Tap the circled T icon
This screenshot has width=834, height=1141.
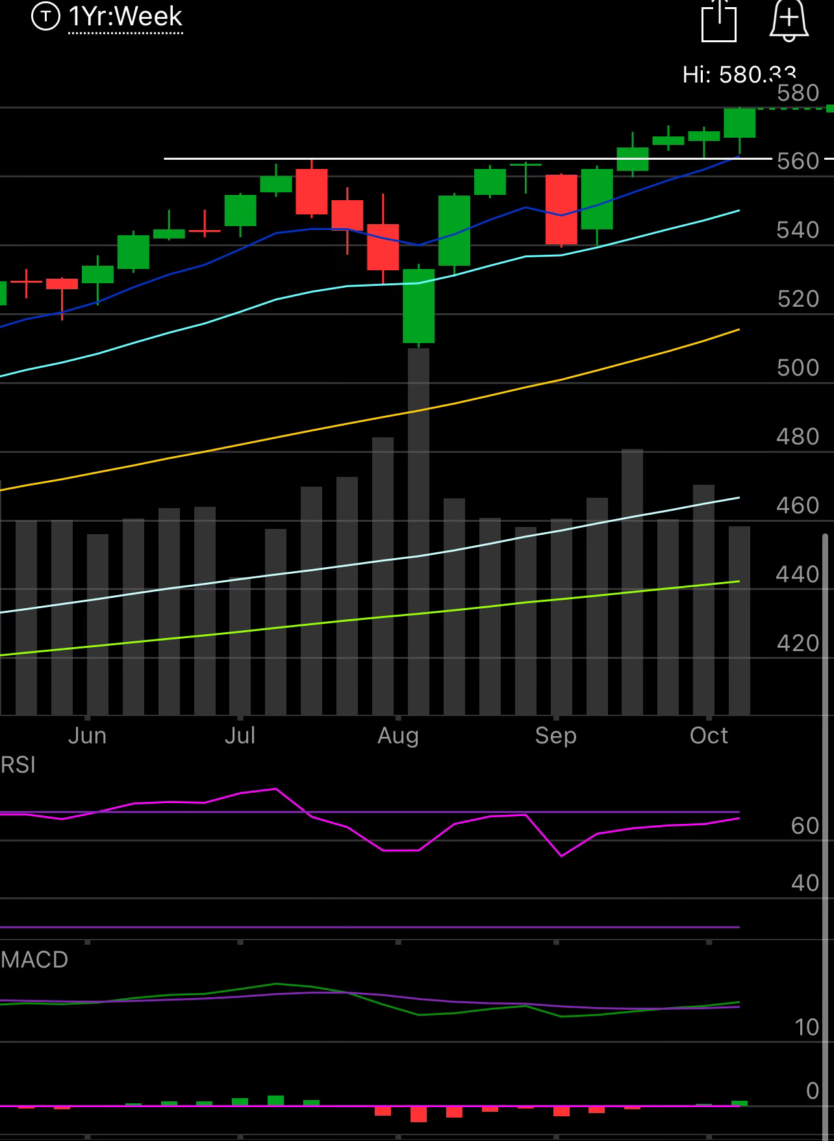[45, 17]
